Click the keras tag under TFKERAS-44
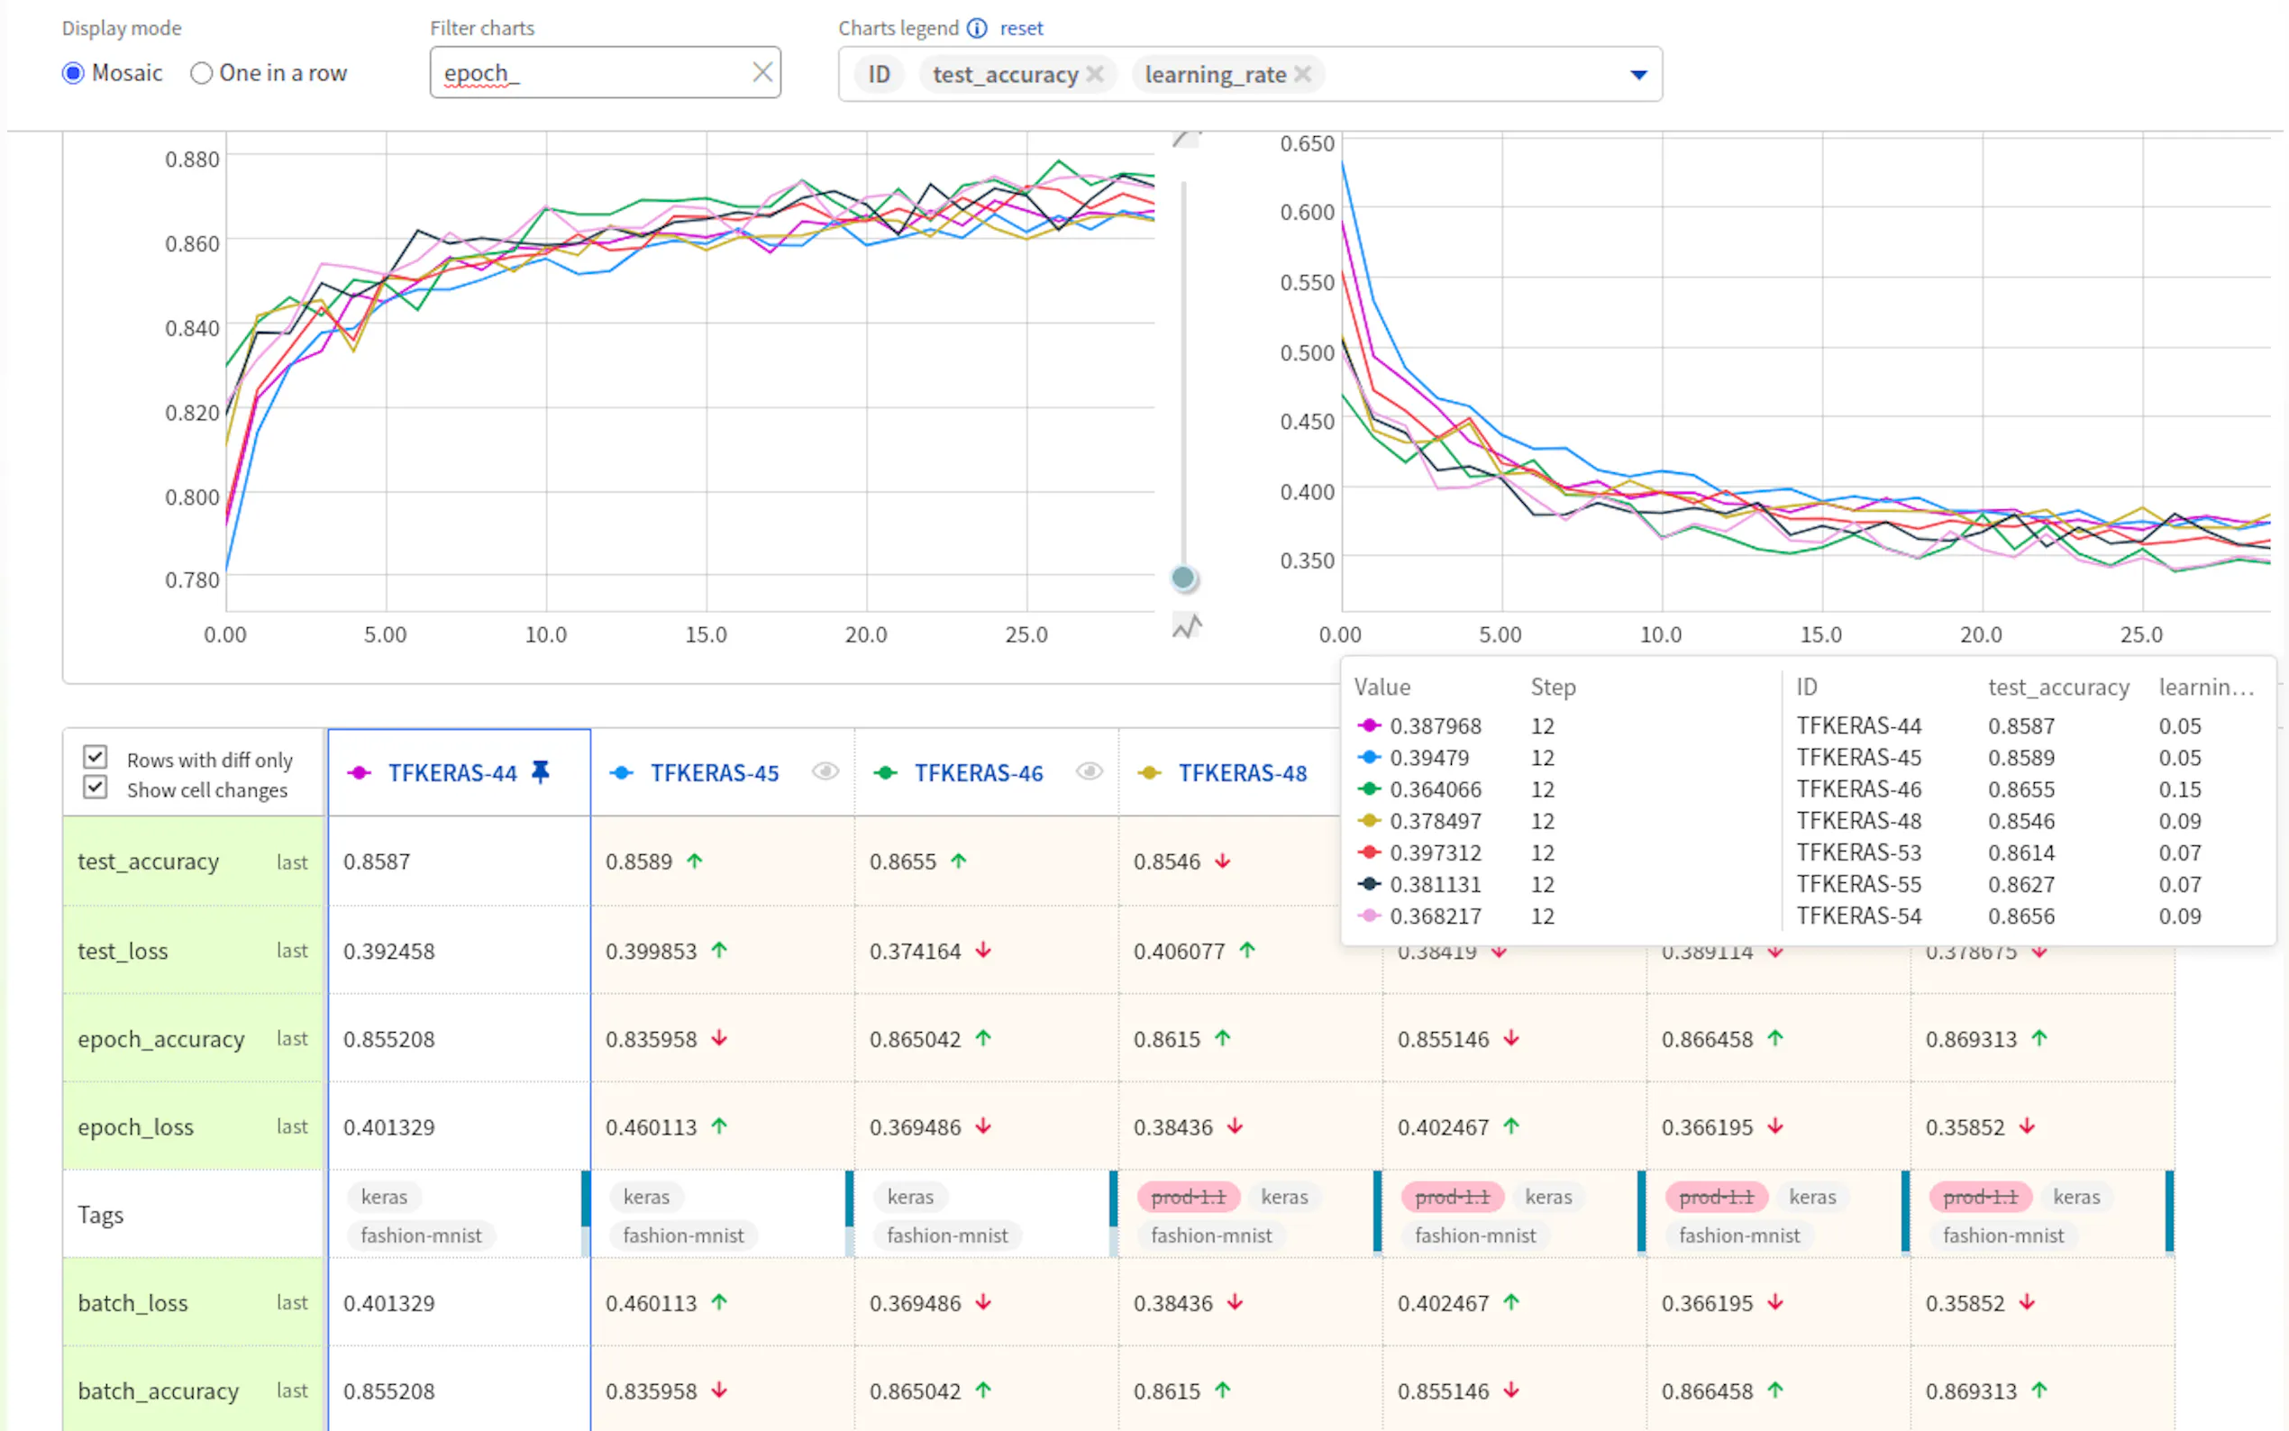The image size is (2289, 1431). coord(383,1197)
